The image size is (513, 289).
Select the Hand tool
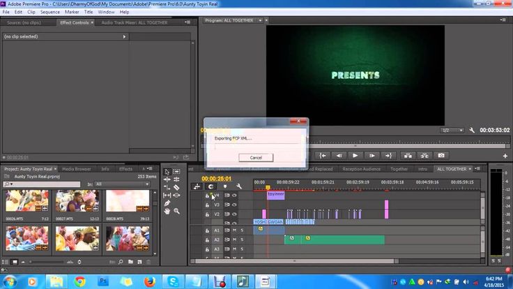tap(167, 211)
